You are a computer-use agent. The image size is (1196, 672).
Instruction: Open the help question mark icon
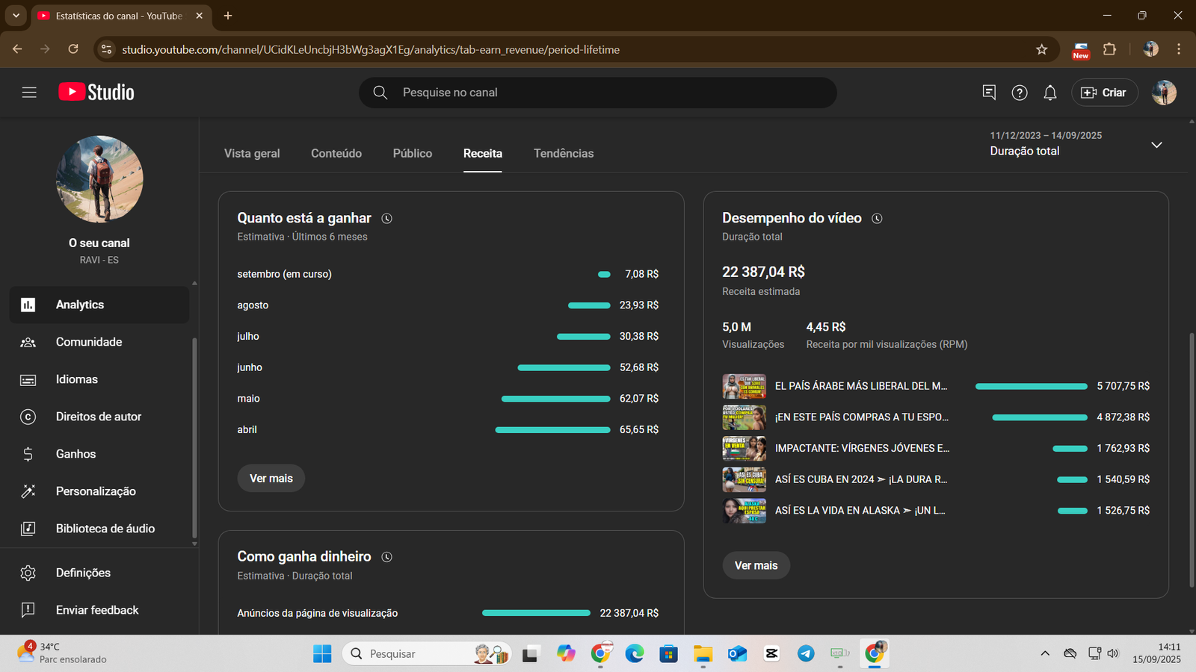click(1019, 93)
